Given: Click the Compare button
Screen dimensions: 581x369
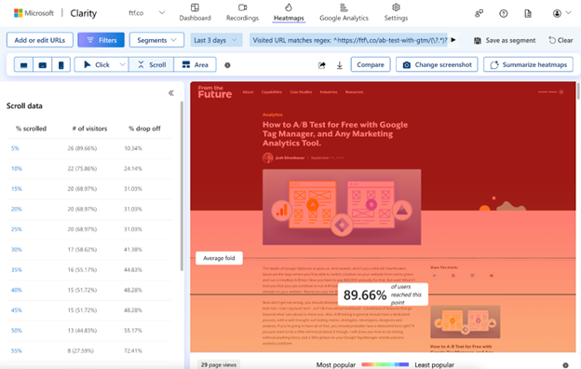Looking at the screenshot, I should 371,64.
